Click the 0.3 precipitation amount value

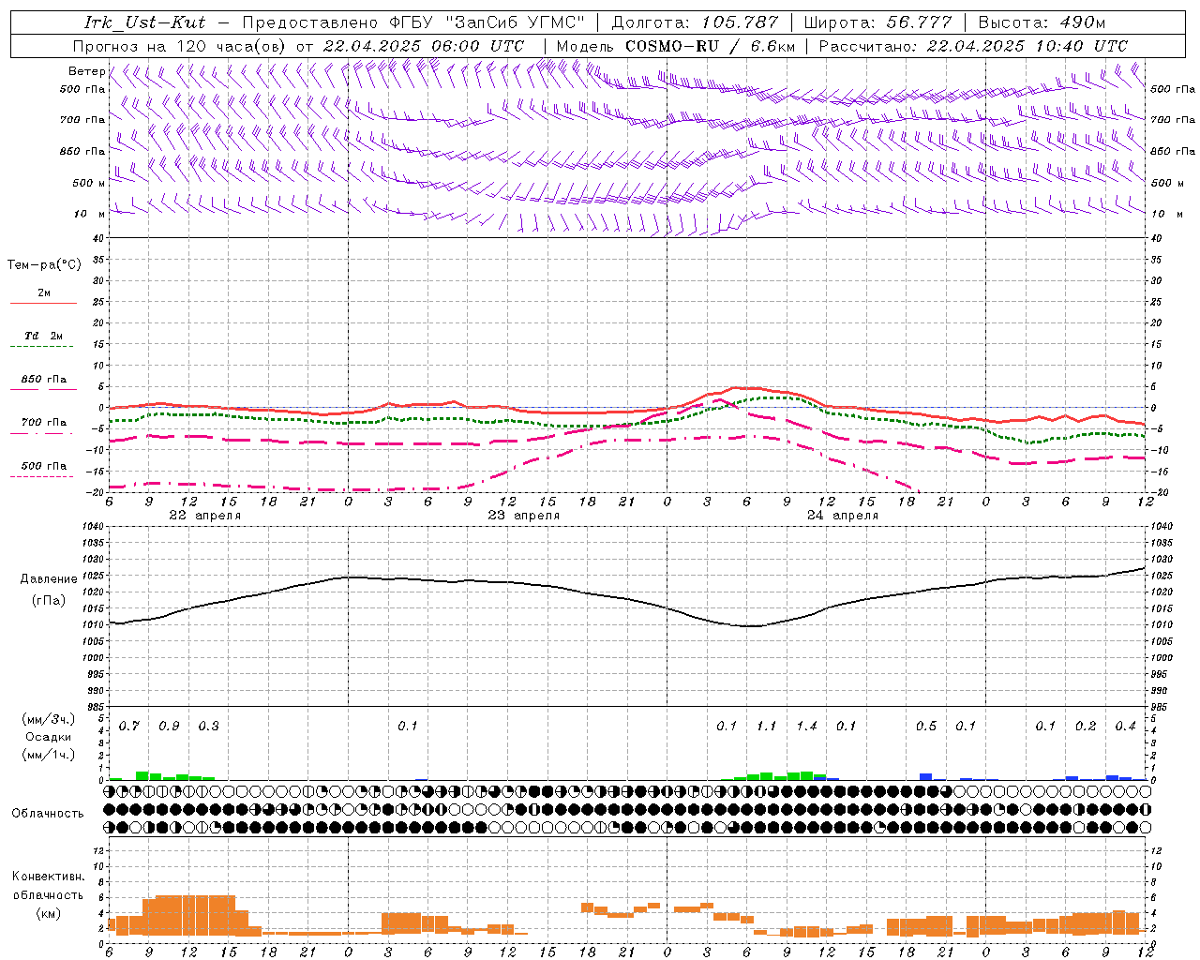tap(208, 727)
